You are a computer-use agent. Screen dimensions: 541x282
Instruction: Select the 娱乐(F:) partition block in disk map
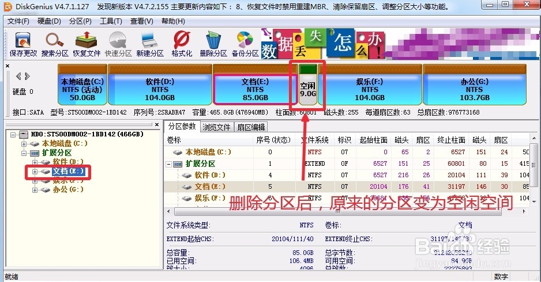370,85
